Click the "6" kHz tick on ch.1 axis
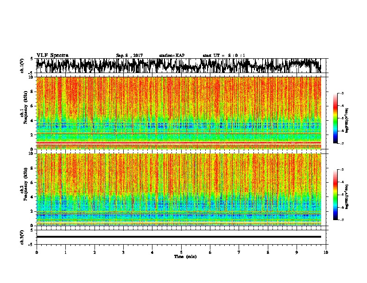Viewport: 367px width, 283px height. 32,106
